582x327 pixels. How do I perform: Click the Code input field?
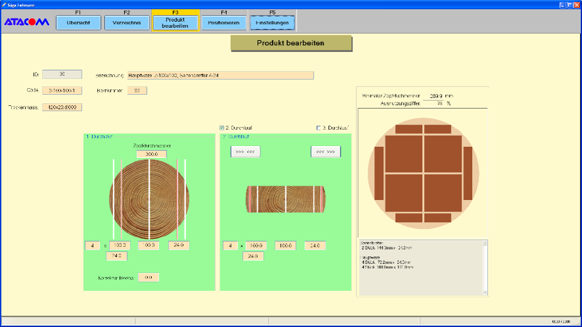point(62,90)
